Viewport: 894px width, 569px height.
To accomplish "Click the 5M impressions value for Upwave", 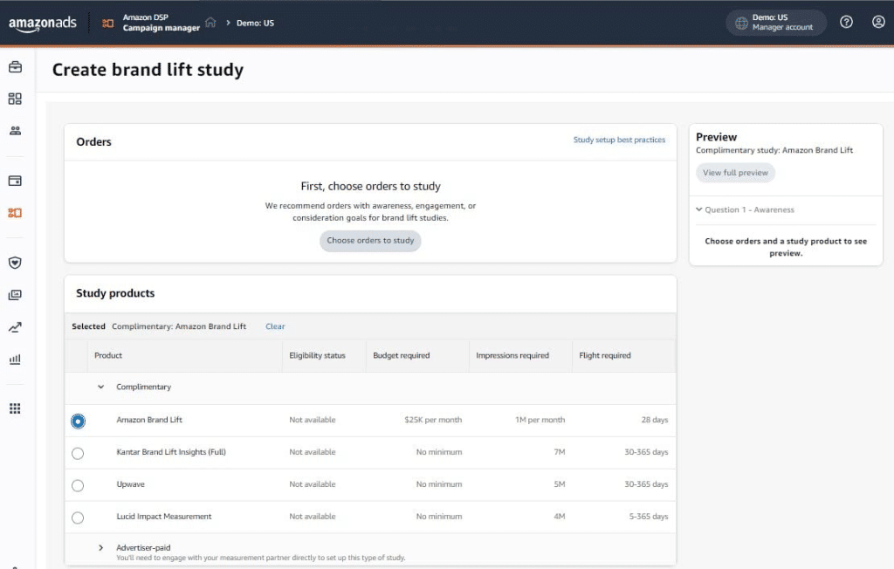I will click(x=560, y=484).
